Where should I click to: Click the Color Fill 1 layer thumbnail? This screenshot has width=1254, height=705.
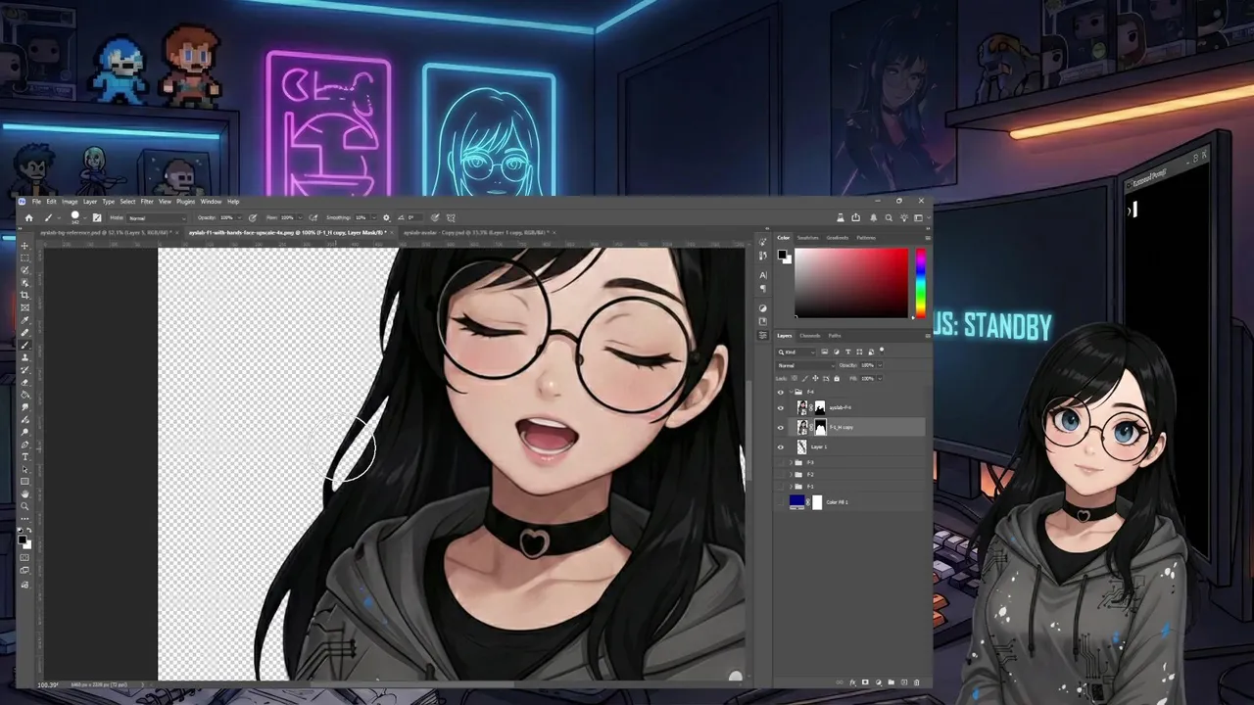796,501
